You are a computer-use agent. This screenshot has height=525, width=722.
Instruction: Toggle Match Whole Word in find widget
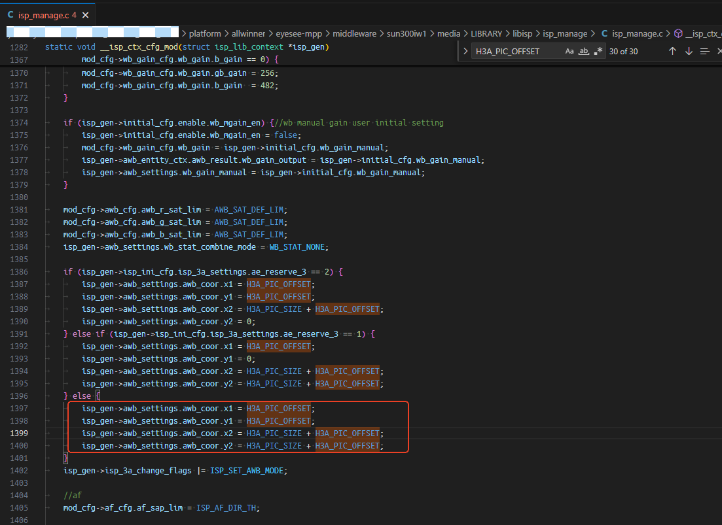coord(584,51)
